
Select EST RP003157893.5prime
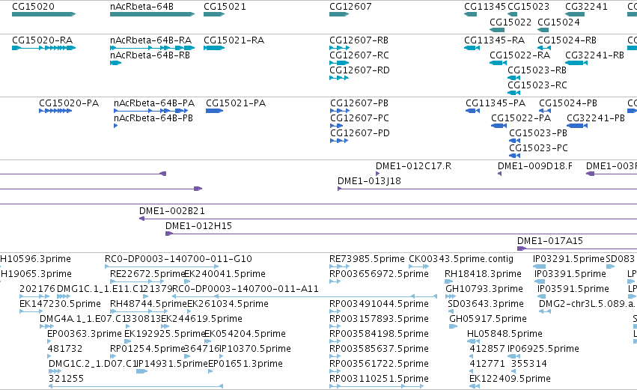point(379,319)
